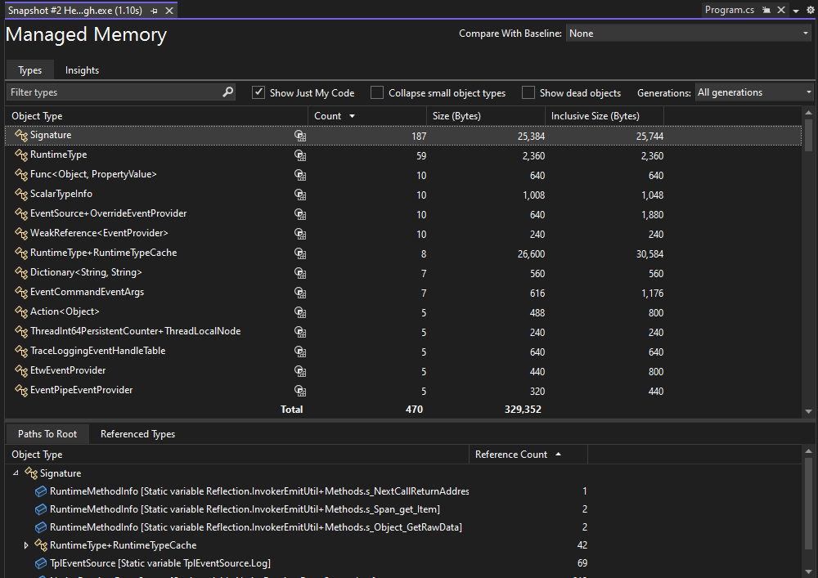Uncheck Show Just My Code
Viewport: 818px width, 578px height.
coord(258,92)
